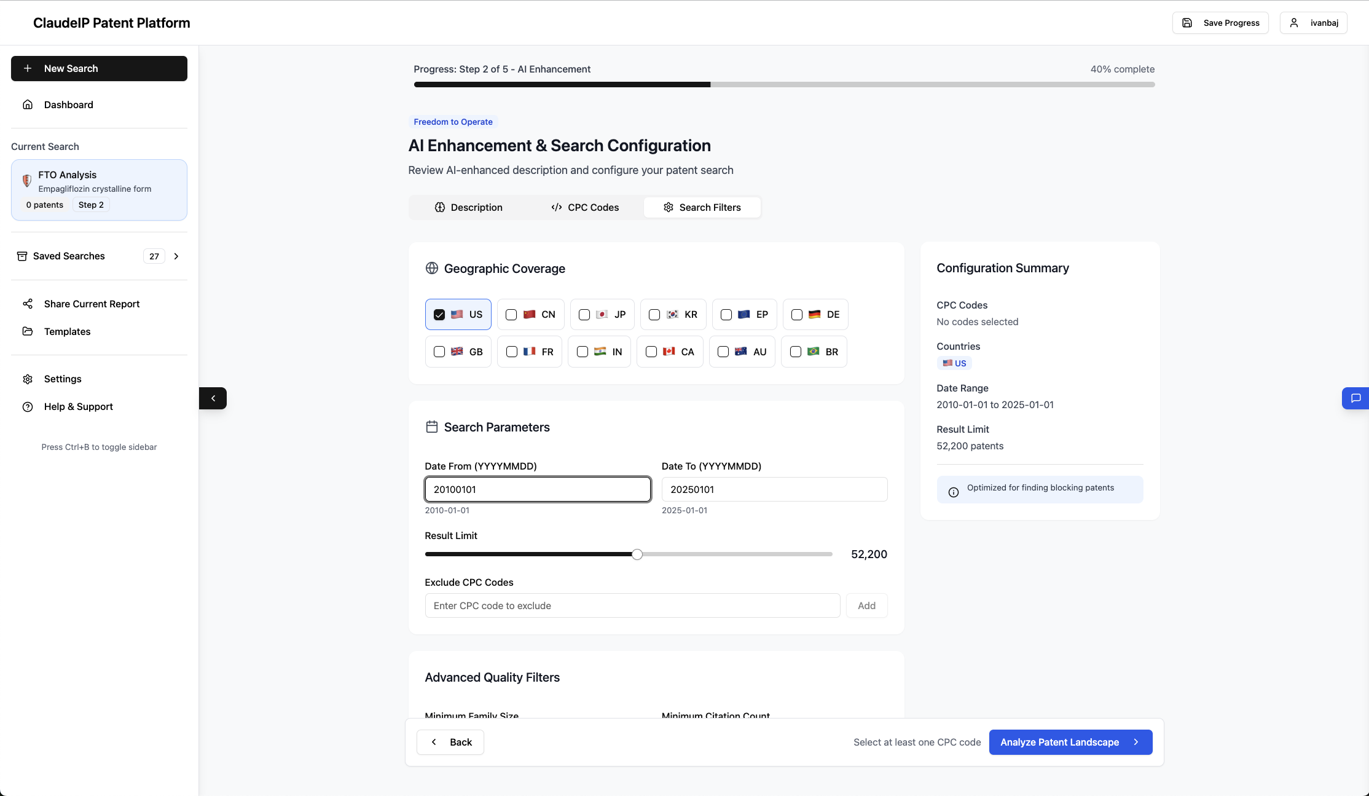
Task: Uncheck the US country checkbox
Action: click(x=439, y=314)
